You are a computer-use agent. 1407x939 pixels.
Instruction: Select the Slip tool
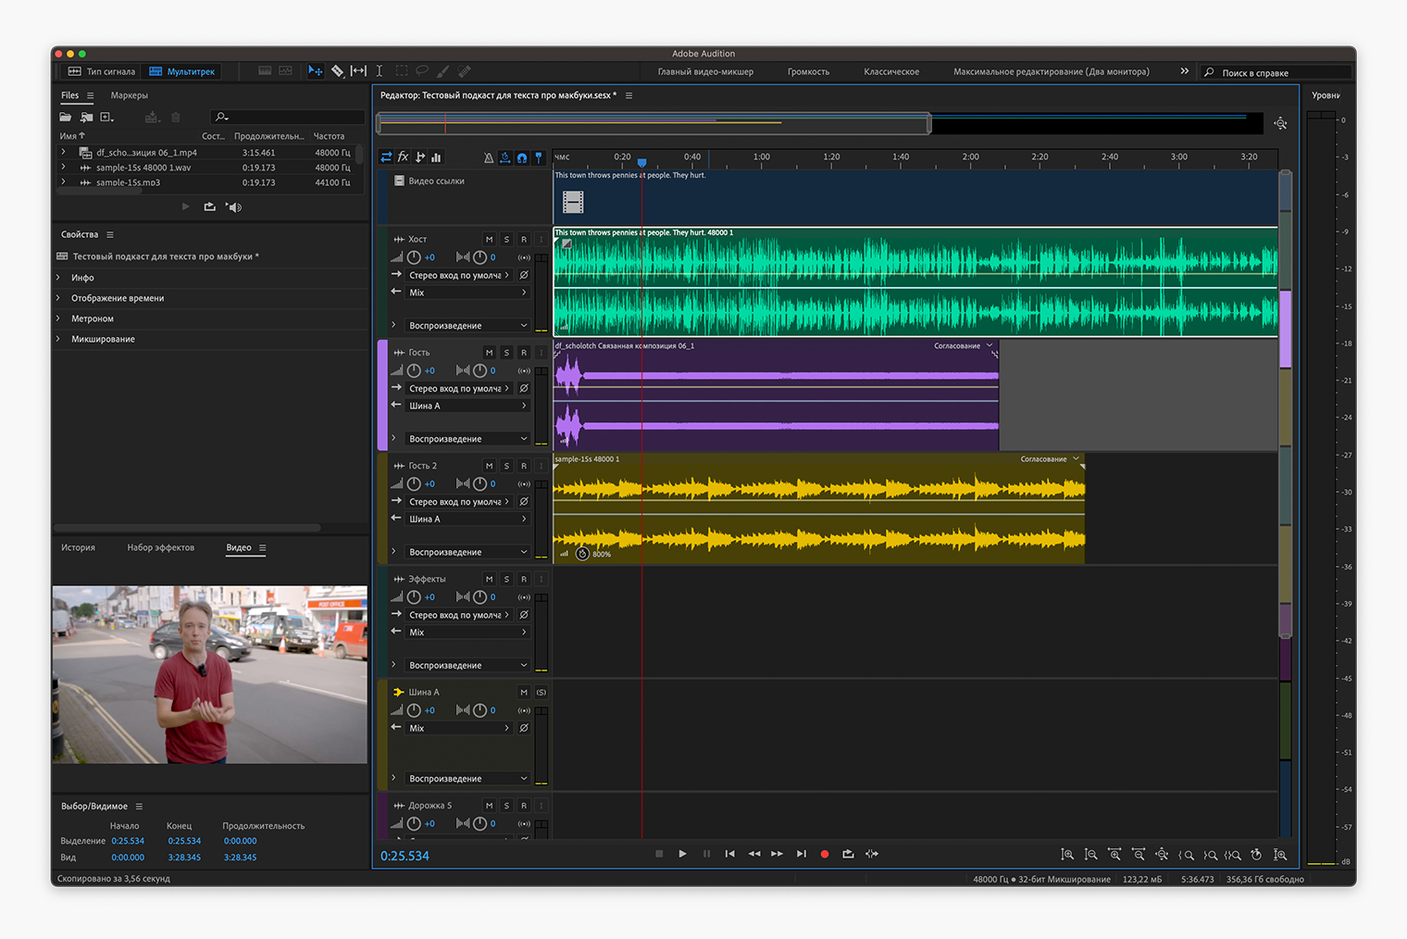click(x=358, y=71)
